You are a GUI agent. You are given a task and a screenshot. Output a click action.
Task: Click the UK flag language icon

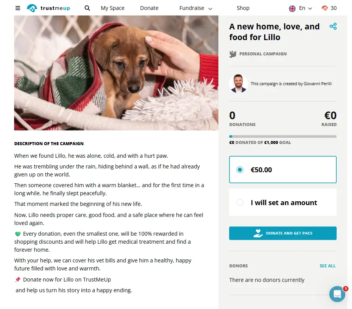coord(292,8)
